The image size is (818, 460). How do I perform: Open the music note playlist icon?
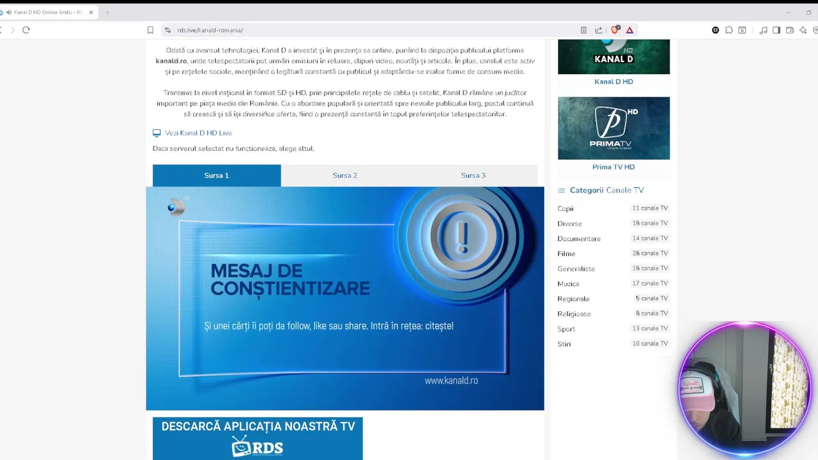(763, 30)
